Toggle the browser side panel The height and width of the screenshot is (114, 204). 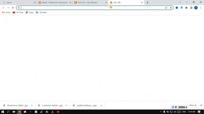(x=191, y=8)
